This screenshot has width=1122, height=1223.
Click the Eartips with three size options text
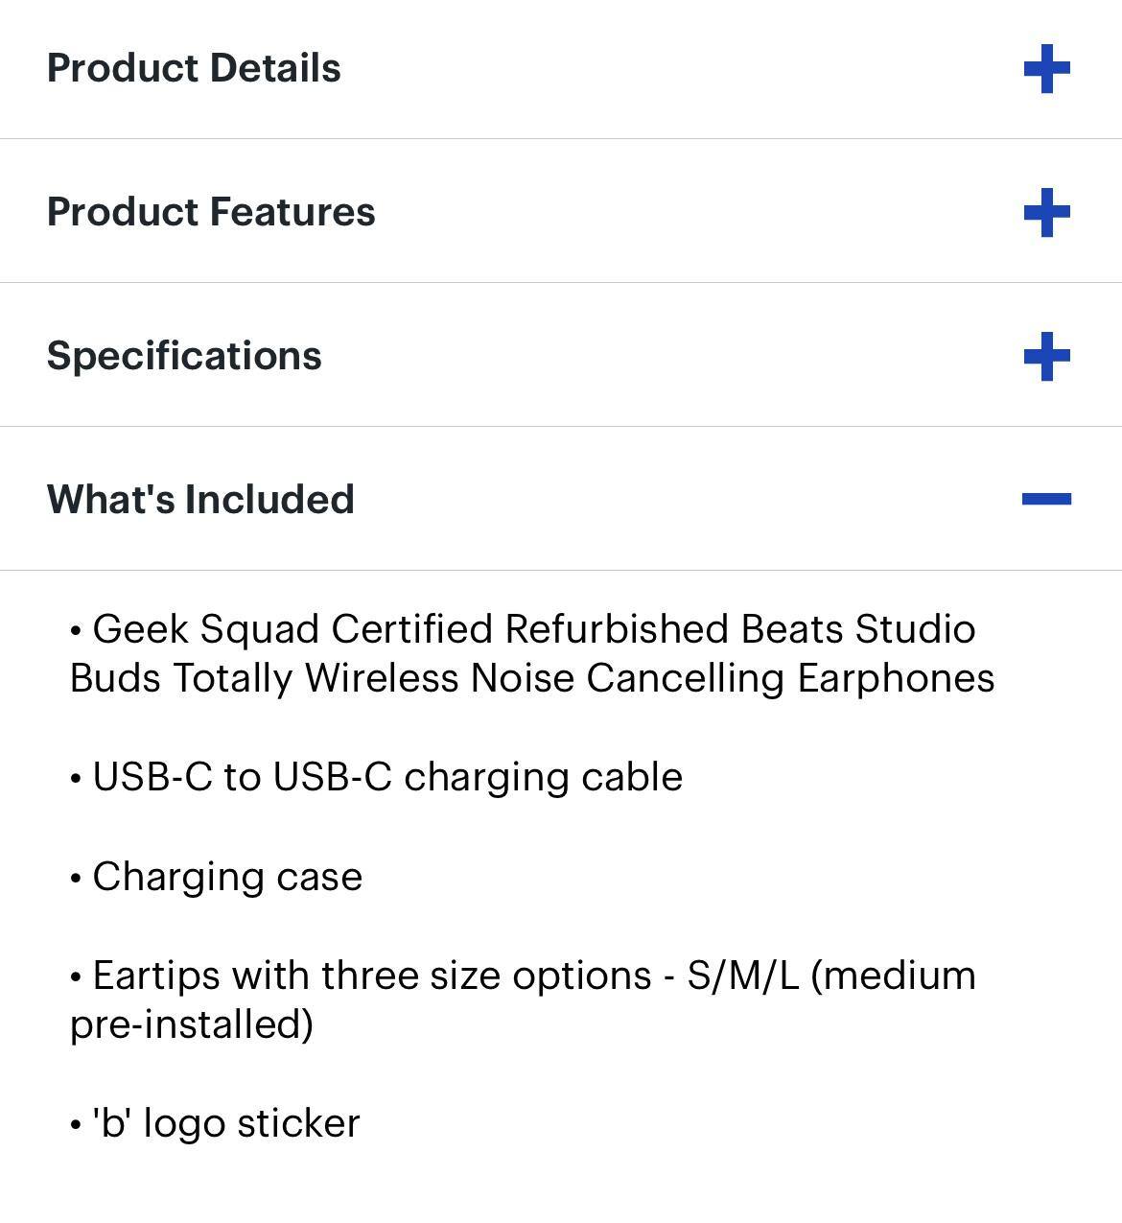[372, 976]
